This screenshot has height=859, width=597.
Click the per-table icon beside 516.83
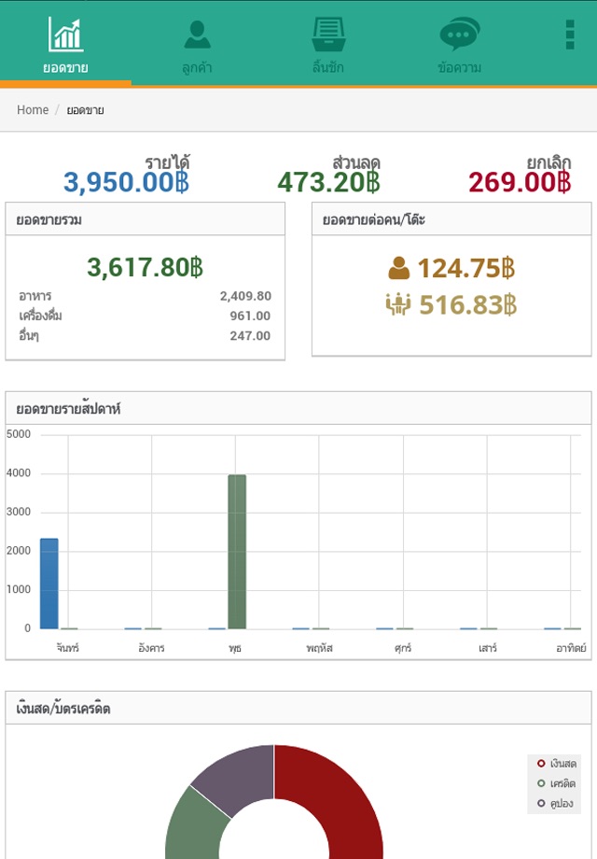(x=397, y=304)
